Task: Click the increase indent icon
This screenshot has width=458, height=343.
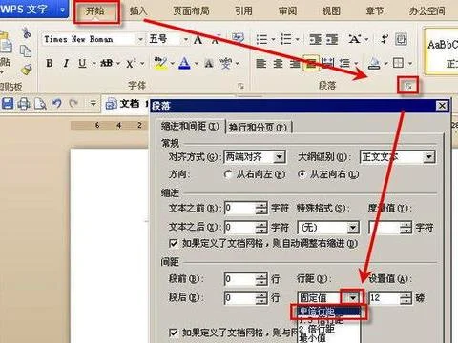Action: coord(332,39)
